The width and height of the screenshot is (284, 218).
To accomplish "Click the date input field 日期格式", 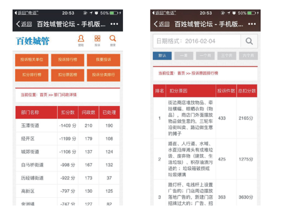I will click(197, 41).
